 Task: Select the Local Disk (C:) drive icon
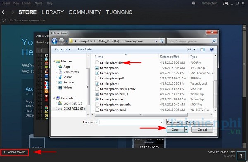pos(60,103)
